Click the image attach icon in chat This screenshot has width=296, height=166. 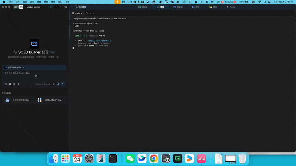coord(14,84)
